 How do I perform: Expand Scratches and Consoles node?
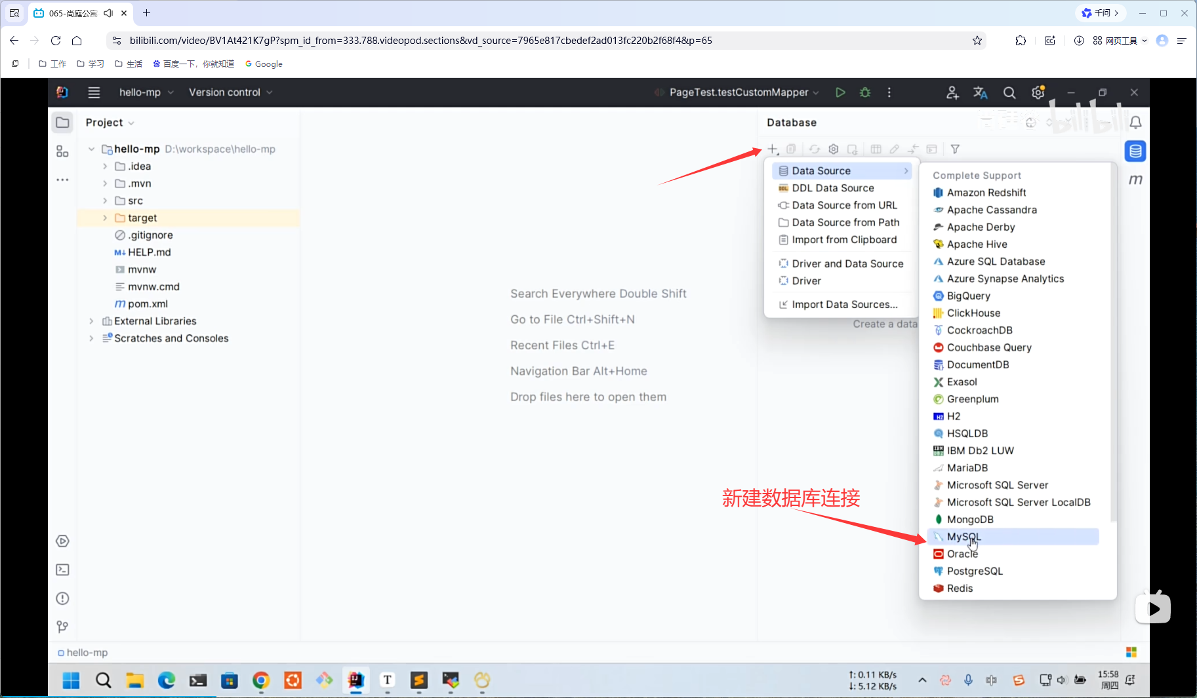pos(91,338)
